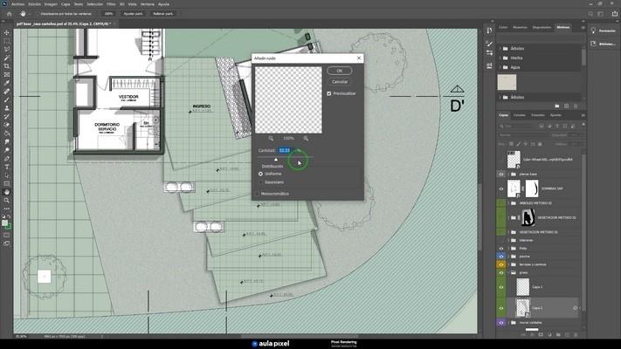Open the Archivo menu
The width and height of the screenshot is (621, 349).
pyautogui.click(x=17, y=4)
